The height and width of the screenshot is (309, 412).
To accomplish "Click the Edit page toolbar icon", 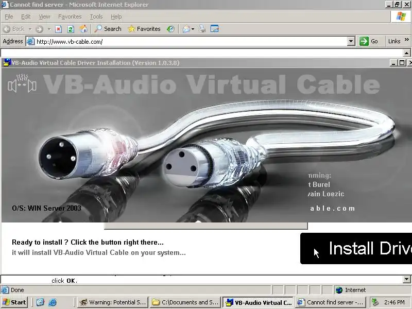I will point(215,29).
